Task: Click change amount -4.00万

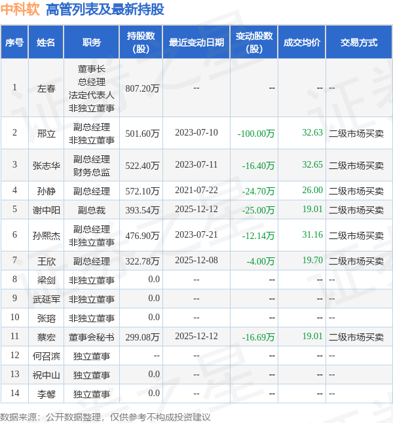Action: (x=261, y=261)
